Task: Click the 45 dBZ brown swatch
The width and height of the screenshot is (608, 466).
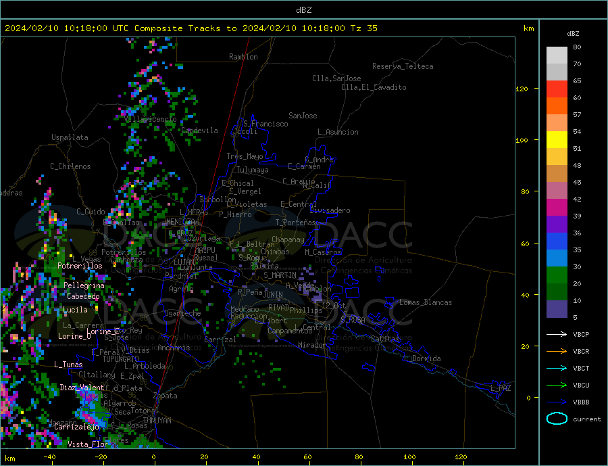Action: pos(557,174)
